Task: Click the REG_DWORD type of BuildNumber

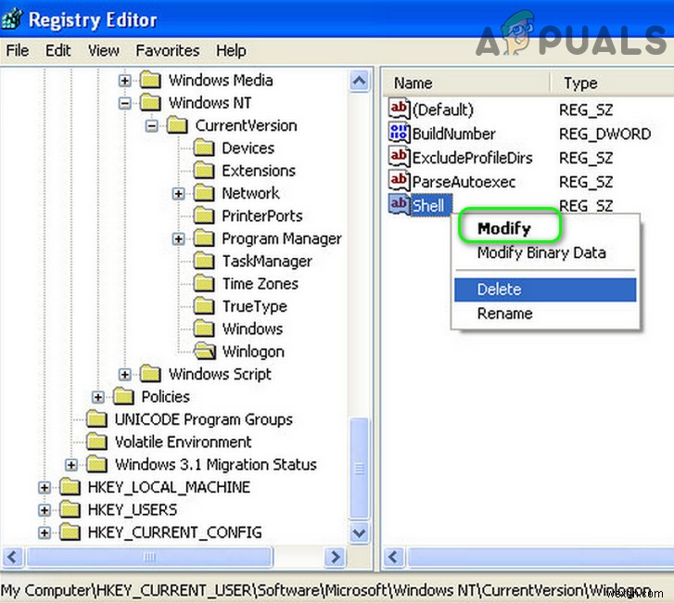Action: pyautogui.click(x=604, y=135)
